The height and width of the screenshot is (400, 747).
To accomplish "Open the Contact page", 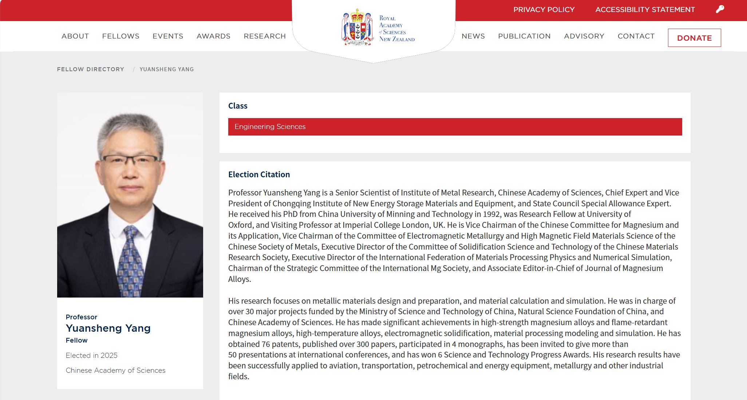I will [x=636, y=36].
